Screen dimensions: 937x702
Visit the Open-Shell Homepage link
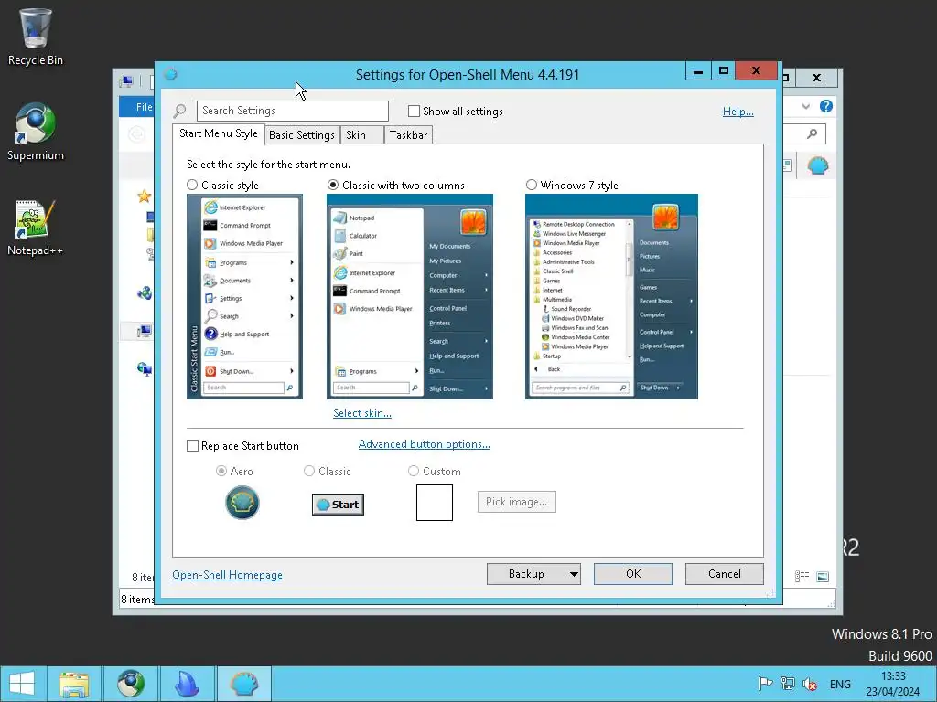point(227,575)
